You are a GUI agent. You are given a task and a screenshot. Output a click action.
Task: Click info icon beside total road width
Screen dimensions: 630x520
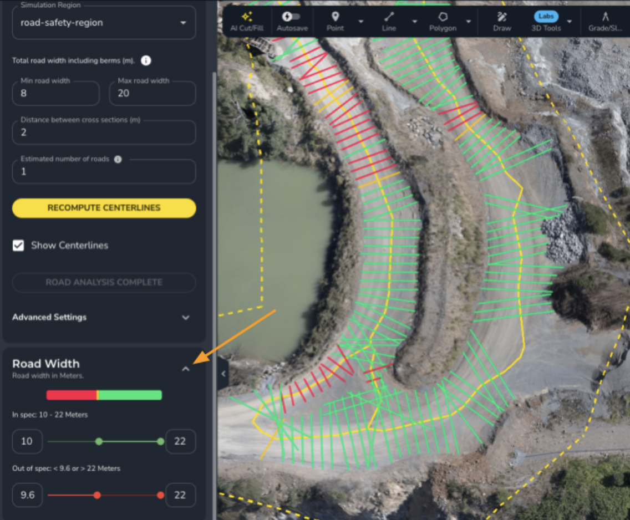coord(146,60)
